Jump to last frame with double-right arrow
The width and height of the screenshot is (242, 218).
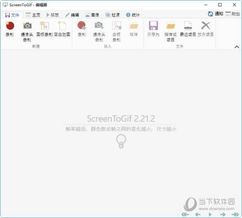point(235,215)
